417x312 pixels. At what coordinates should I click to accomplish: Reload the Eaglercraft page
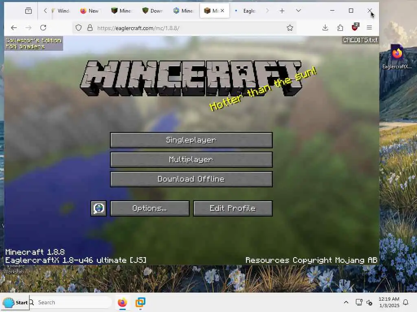[x=43, y=28]
